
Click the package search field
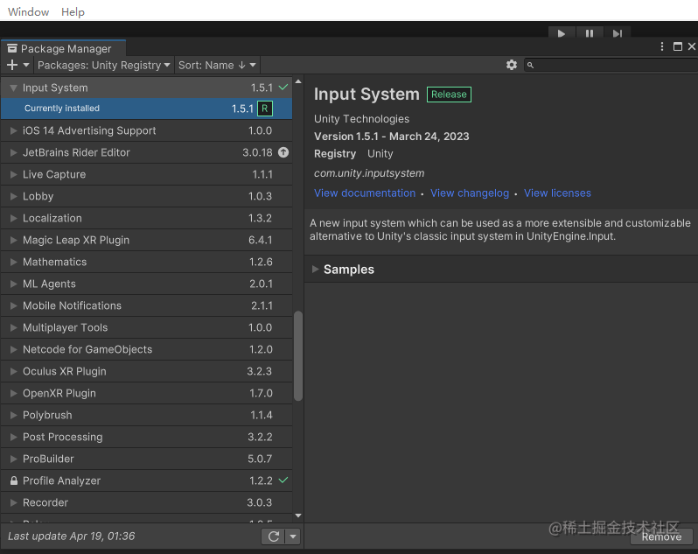(611, 65)
